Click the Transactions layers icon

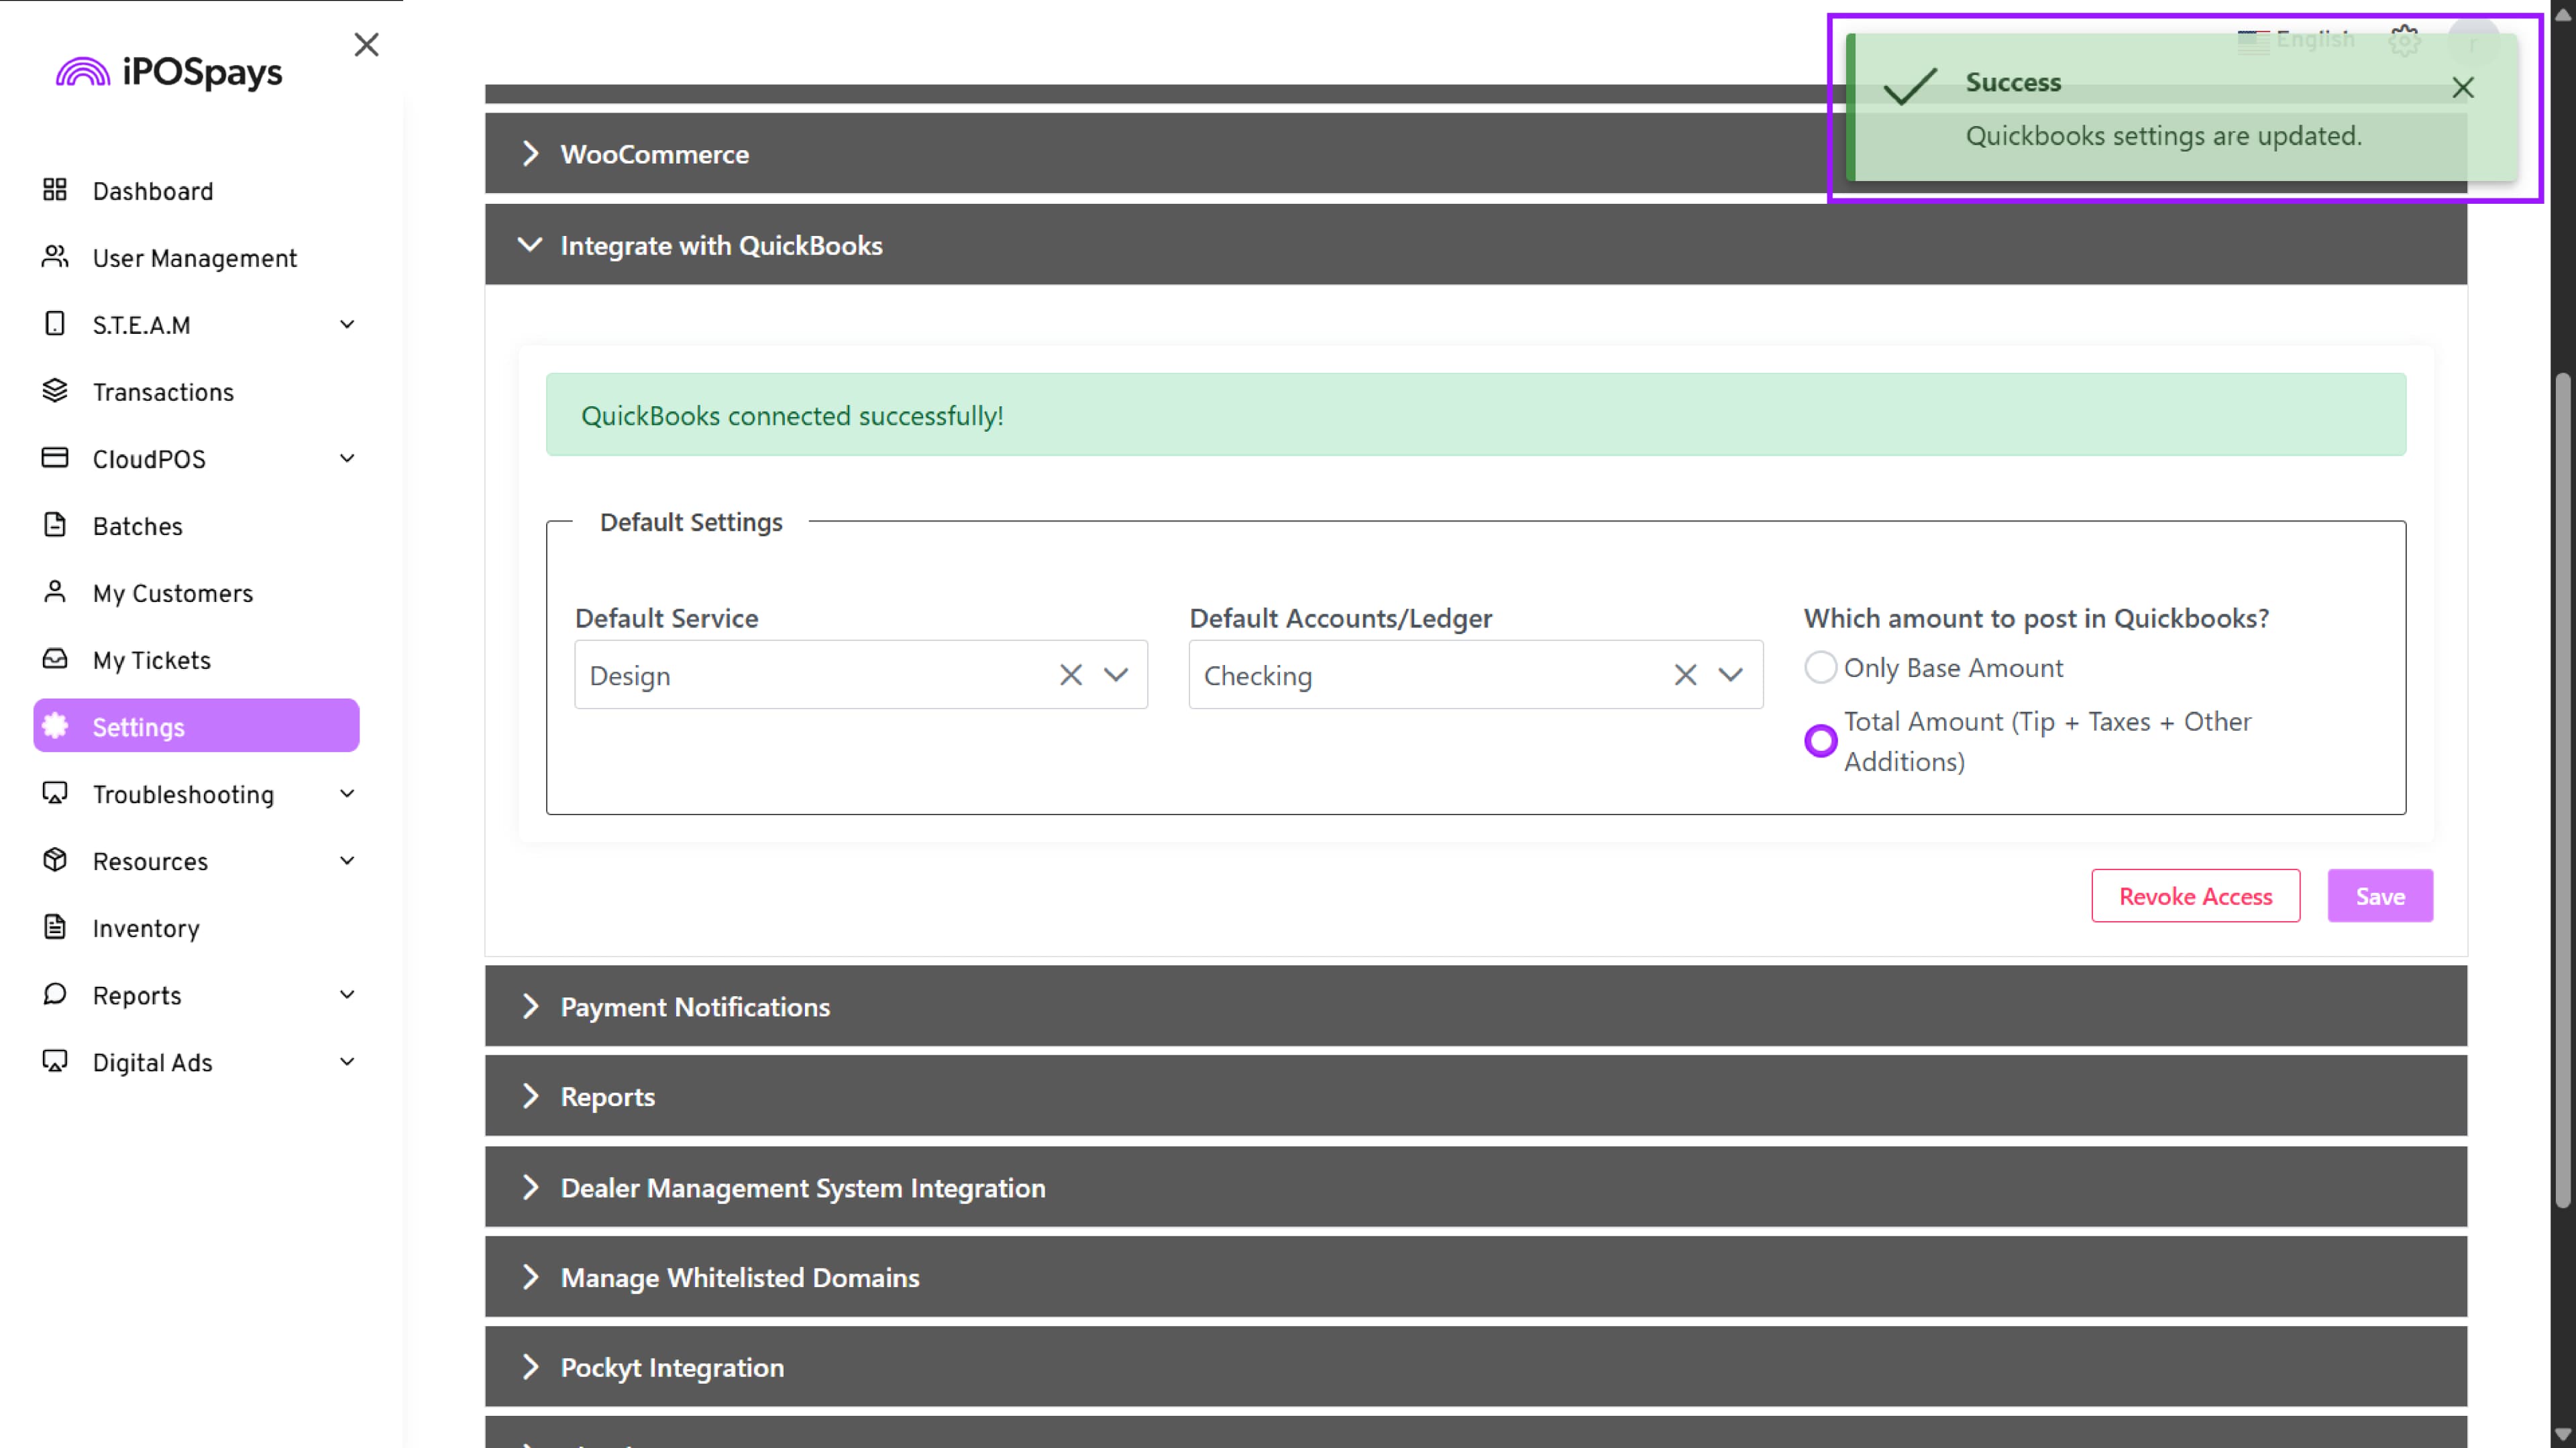(55, 391)
